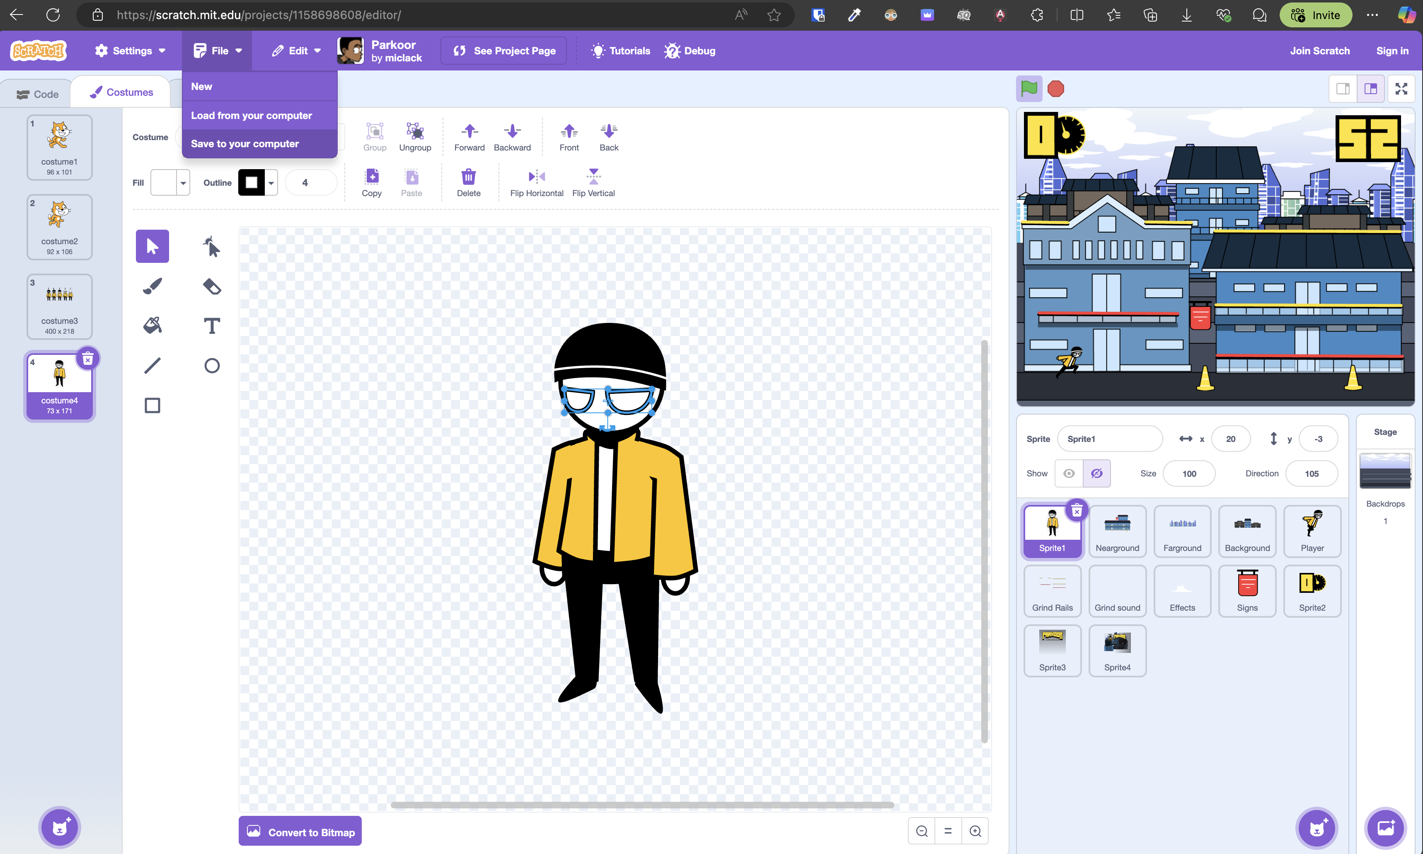The image size is (1423, 854).
Task: Click the green flag to run
Action: [x=1029, y=89]
